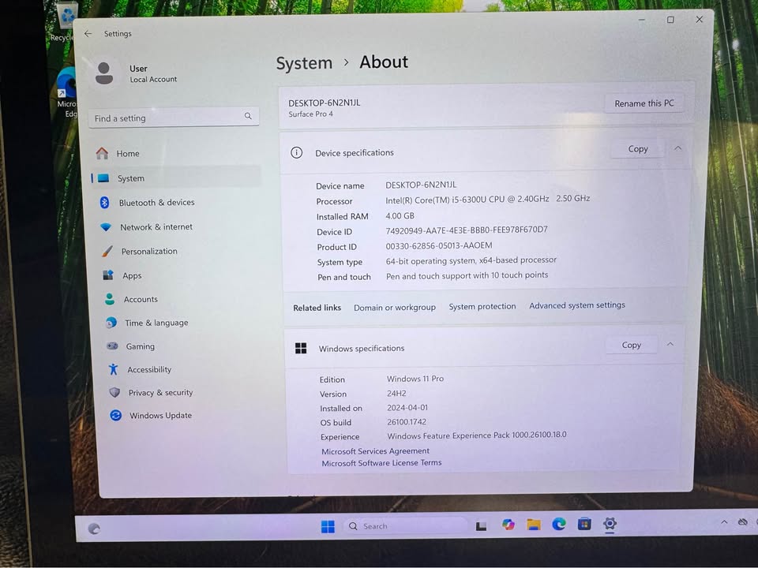Open the Microsoft Edge desktop shortcut
The height and width of the screenshot is (568, 758).
(x=66, y=92)
